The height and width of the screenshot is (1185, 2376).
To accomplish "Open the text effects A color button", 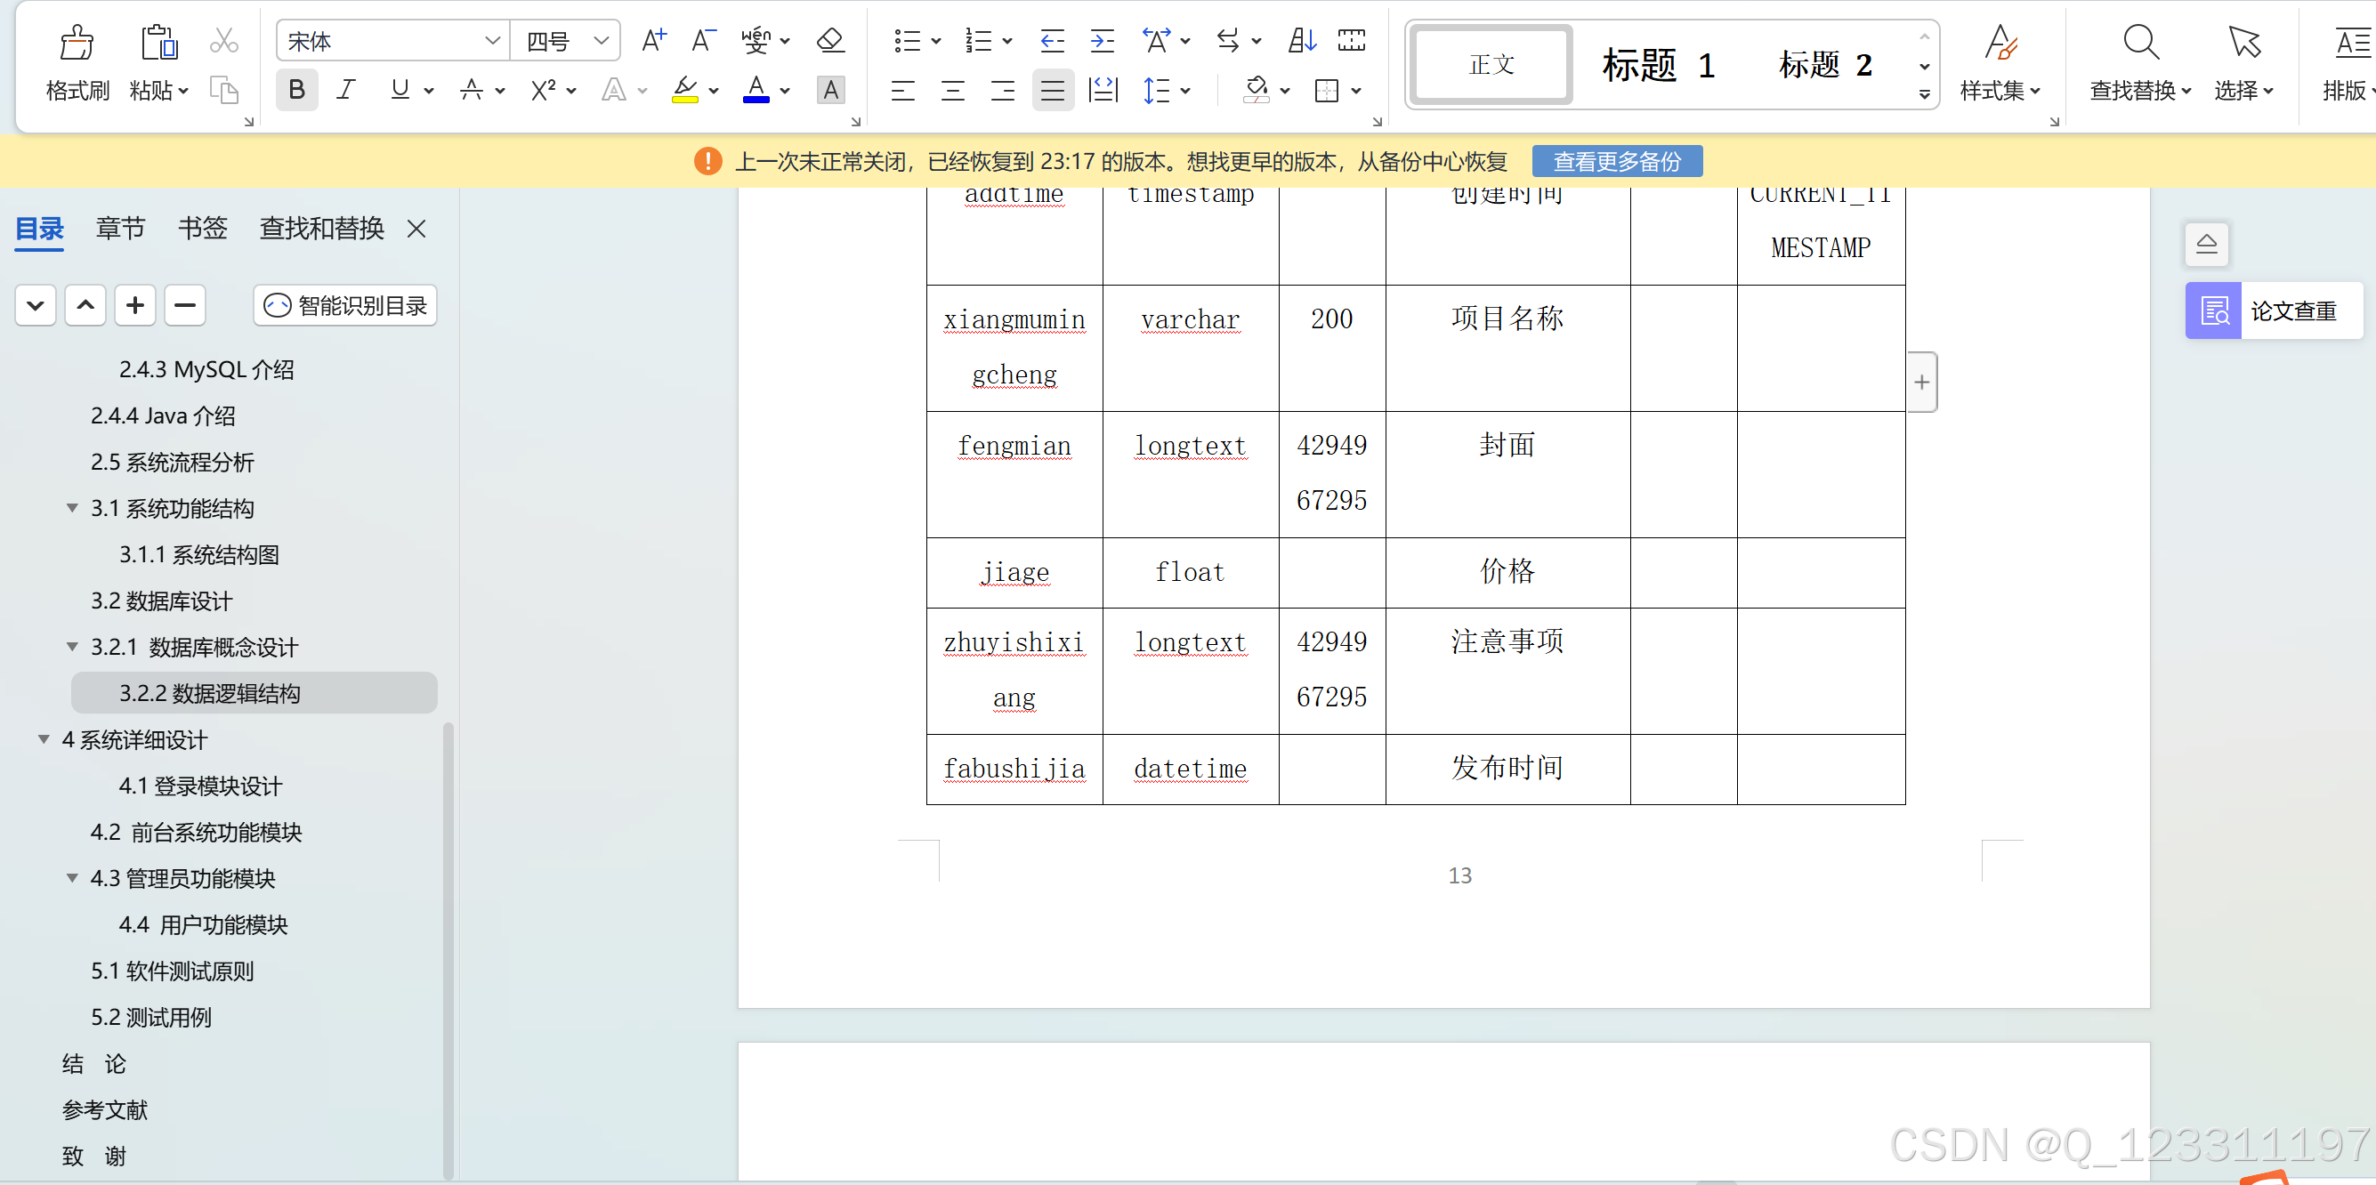I will (x=613, y=90).
